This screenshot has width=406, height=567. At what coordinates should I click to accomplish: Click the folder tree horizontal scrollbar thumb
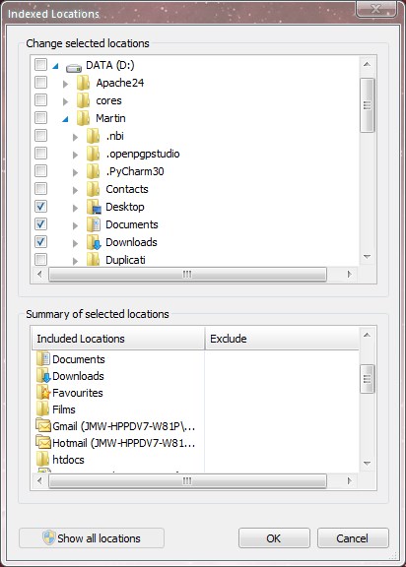click(x=187, y=274)
